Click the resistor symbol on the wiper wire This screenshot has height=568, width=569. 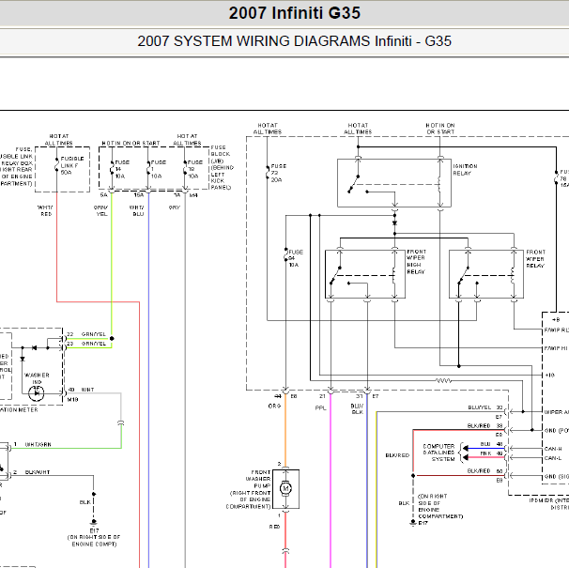tap(443, 381)
